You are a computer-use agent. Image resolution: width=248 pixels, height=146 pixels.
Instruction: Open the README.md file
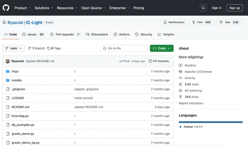point(20,107)
